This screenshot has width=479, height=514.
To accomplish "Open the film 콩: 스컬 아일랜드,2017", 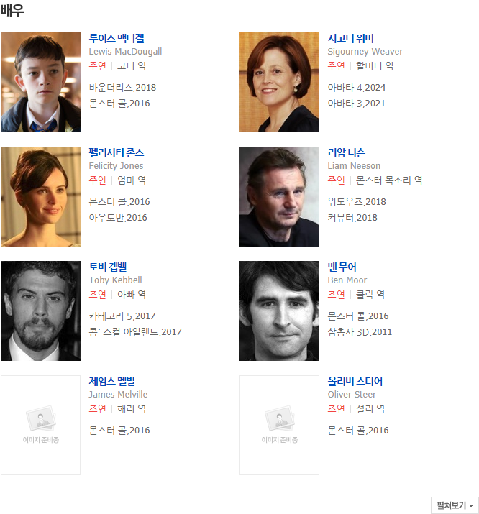I will (x=135, y=331).
